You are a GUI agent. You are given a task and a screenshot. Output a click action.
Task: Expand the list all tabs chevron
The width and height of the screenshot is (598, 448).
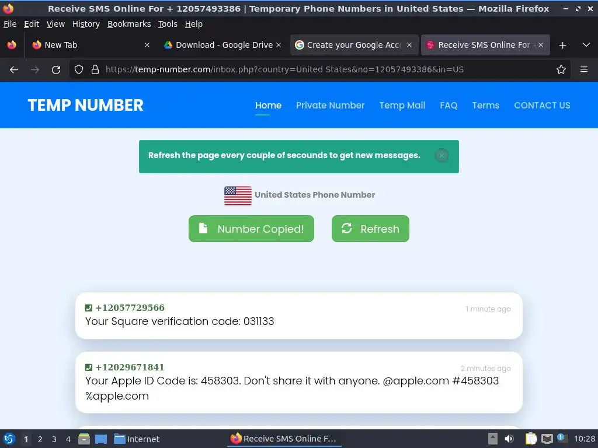586,45
